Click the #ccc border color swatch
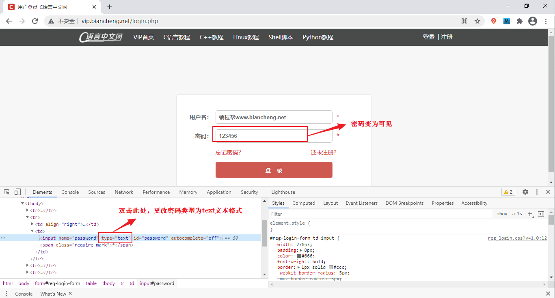The height and width of the screenshot is (298, 555). pos(331,267)
